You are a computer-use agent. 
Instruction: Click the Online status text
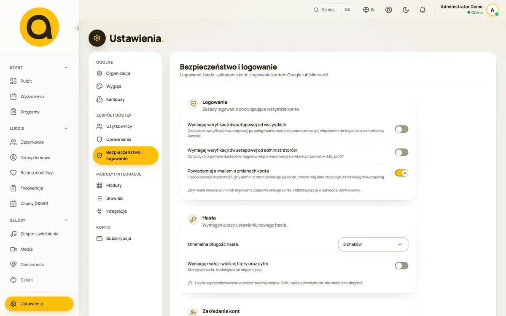click(477, 13)
